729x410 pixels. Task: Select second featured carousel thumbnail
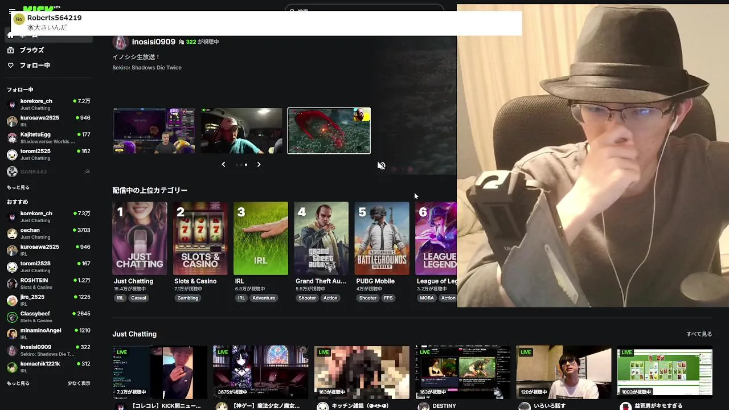[241, 131]
